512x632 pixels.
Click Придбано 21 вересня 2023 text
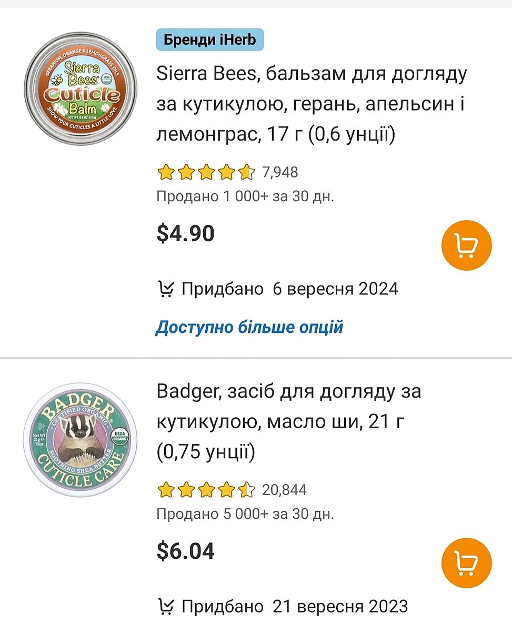pos(295,606)
